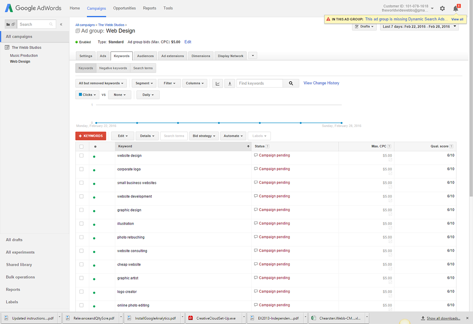Viewport: 473px width, 324px height.
Task: Click the first data point on Clicks chart
Action: [x=96, y=123]
